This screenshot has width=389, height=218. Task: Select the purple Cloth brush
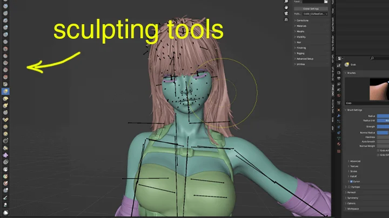tap(5, 155)
